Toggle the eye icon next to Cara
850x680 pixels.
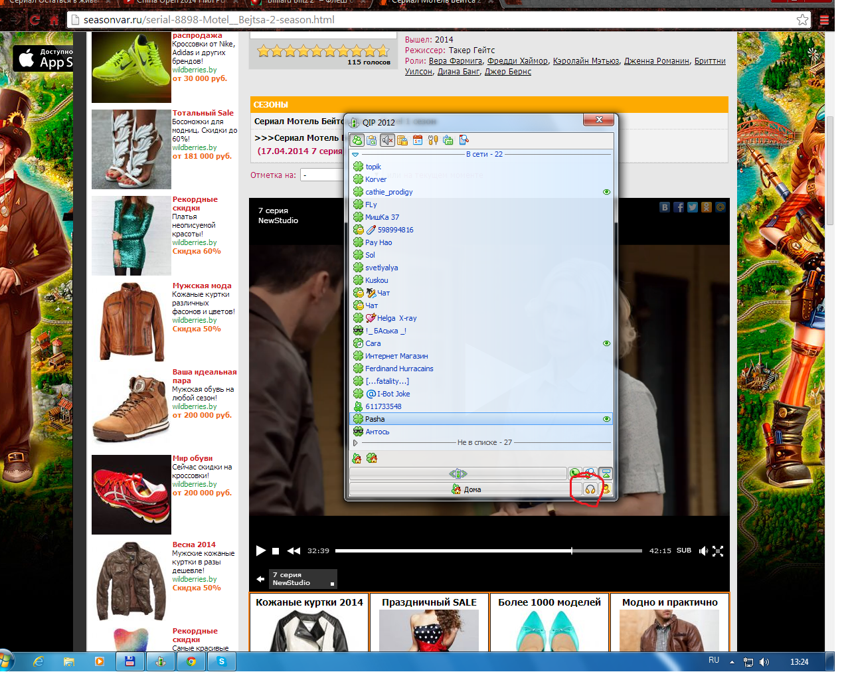tap(606, 343)
